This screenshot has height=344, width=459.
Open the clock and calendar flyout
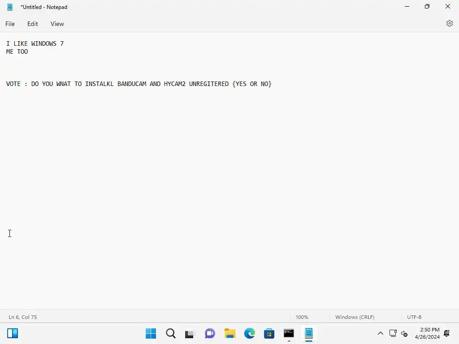[427, 333]
